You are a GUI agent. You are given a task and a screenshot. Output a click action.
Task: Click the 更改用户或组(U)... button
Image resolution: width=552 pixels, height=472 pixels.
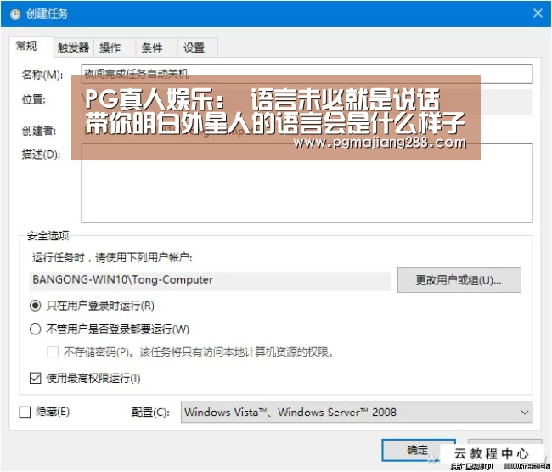(x=459, y=280)
